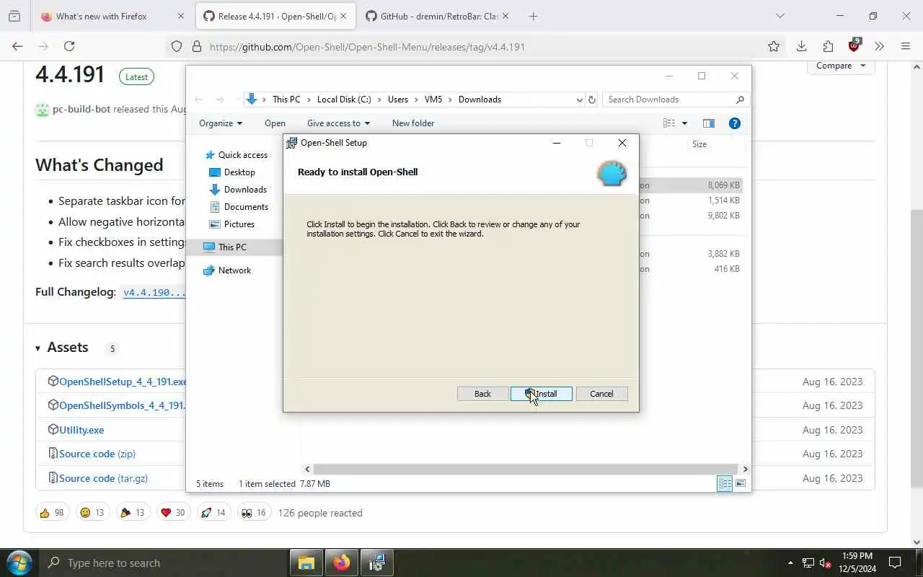Open the Organize menu in Explorer
The image size is (923, 577).
click(221, 123)
